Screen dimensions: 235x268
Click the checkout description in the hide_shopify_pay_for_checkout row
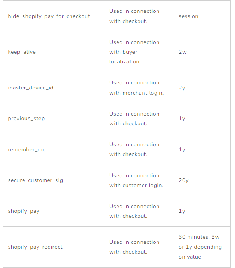(134, 16)
